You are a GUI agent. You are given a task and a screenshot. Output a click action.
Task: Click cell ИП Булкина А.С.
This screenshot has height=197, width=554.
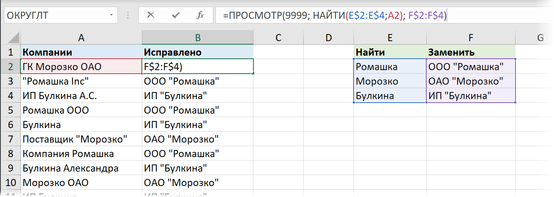(x=81, y=96)
